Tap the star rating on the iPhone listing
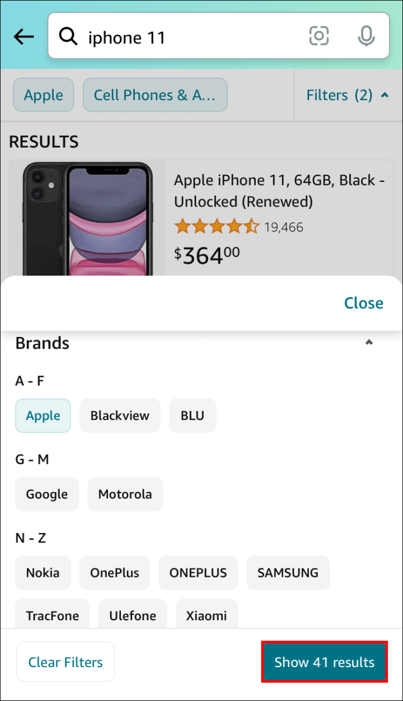 click(x=217, y=226)
